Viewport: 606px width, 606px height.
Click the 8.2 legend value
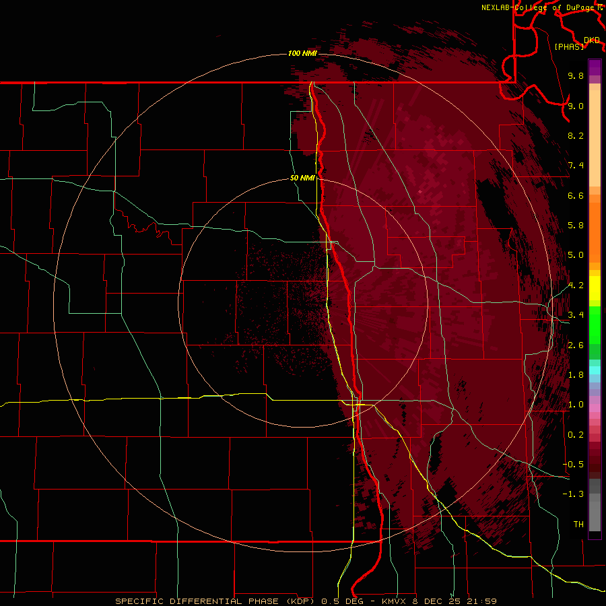[576, 135]
